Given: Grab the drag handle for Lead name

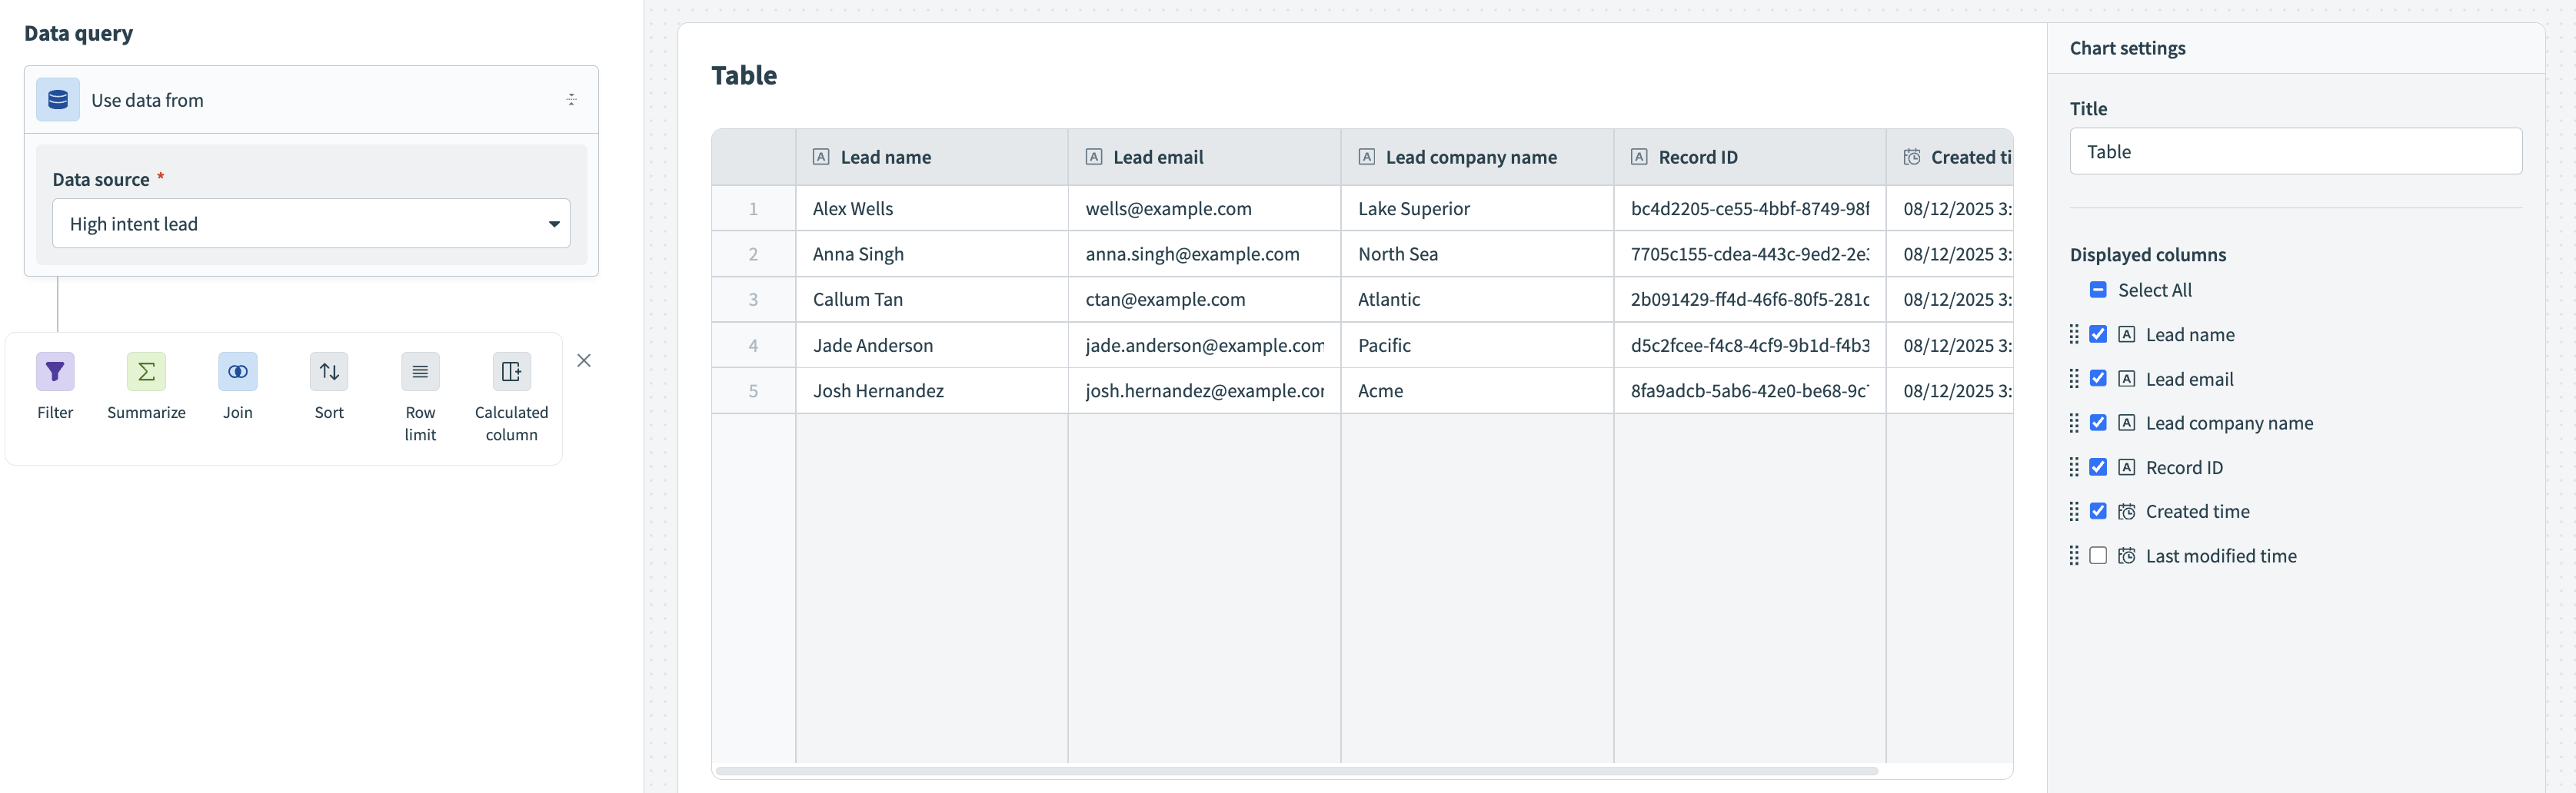Looking at the screenshot, I should tap(2074, 334).
